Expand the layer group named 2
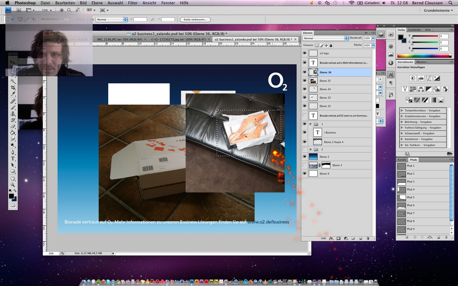Screen dimensions: 458x286 click(311, 149)
